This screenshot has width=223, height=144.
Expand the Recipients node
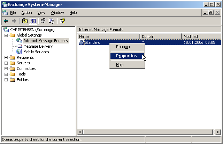(x=6, y=57)
